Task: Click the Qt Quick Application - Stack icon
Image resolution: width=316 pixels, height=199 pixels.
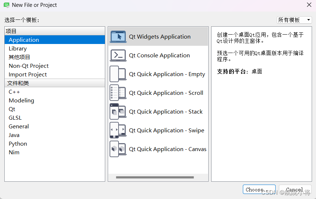Action: 118,112
